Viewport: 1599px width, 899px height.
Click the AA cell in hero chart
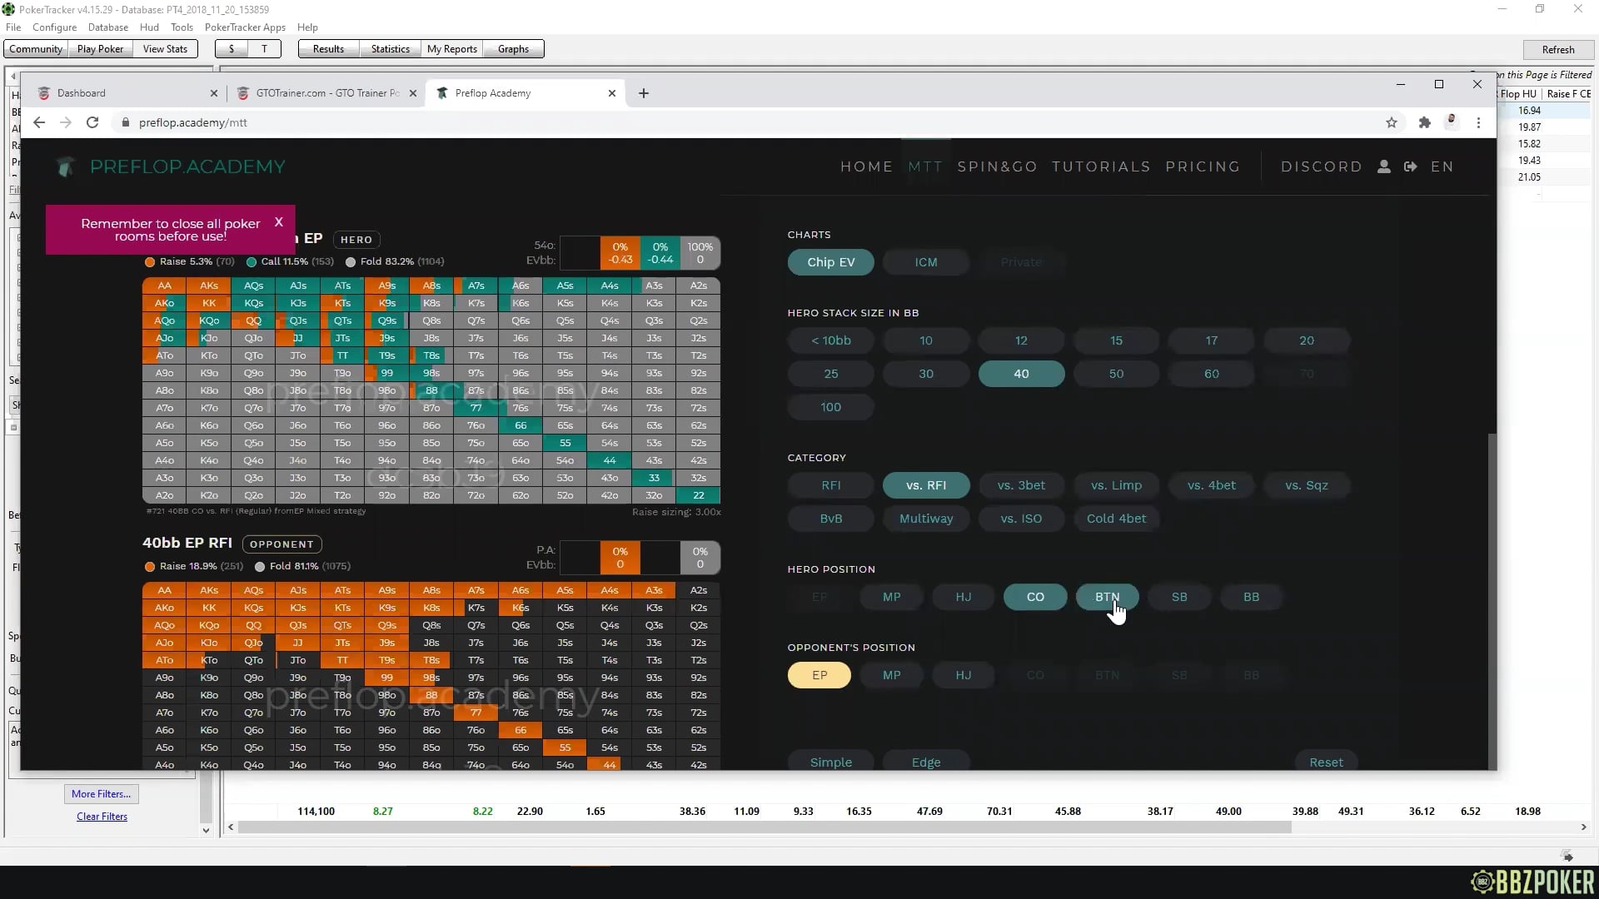tap(164, 286)
